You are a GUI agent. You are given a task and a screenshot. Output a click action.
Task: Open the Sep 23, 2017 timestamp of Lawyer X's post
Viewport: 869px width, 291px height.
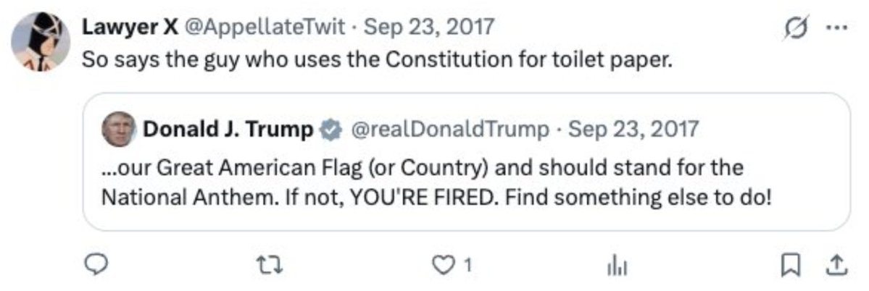coord(428,27)
